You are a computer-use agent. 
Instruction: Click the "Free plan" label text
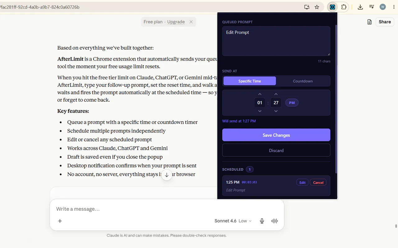(153, 22)
